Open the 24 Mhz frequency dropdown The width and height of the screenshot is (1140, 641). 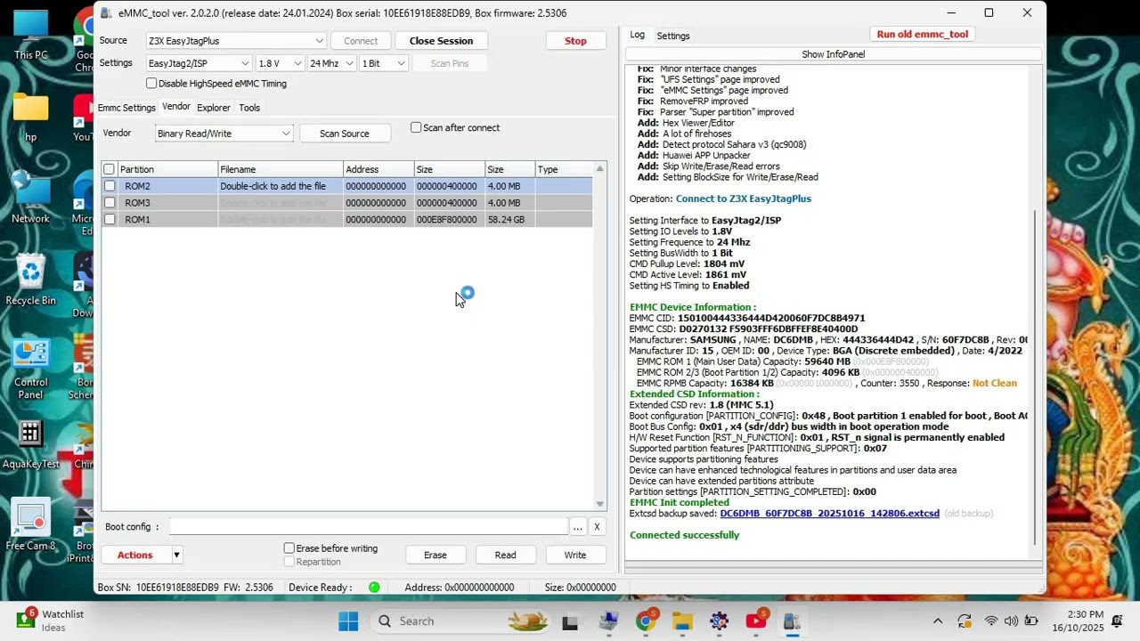pyautogui.click(x=331, y=63)
